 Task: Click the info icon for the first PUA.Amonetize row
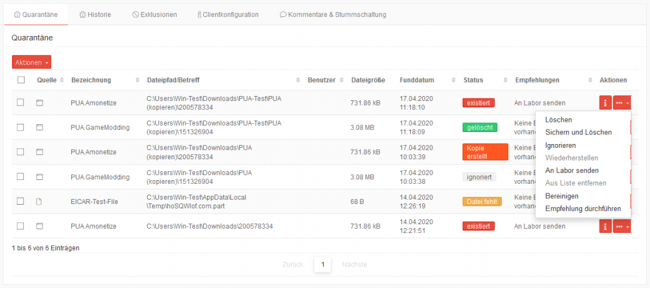pyautogui.click(x=605, y=102)
